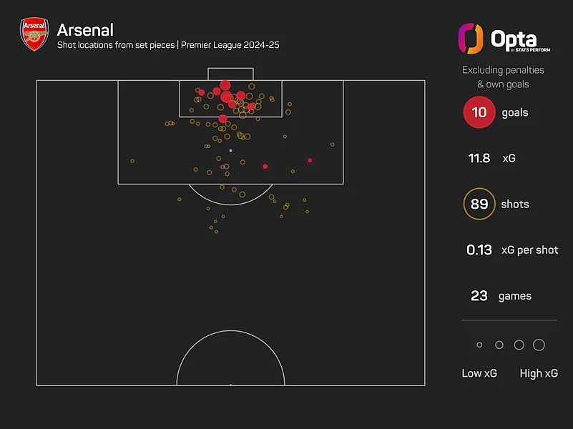The height and width of the screenshot is (429, 573).
Task: Select the gold 89 shots circle
Action: [479, 204]
